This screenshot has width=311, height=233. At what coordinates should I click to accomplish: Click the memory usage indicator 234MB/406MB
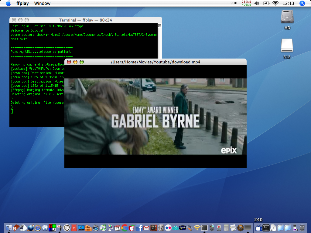pos(247,3)
